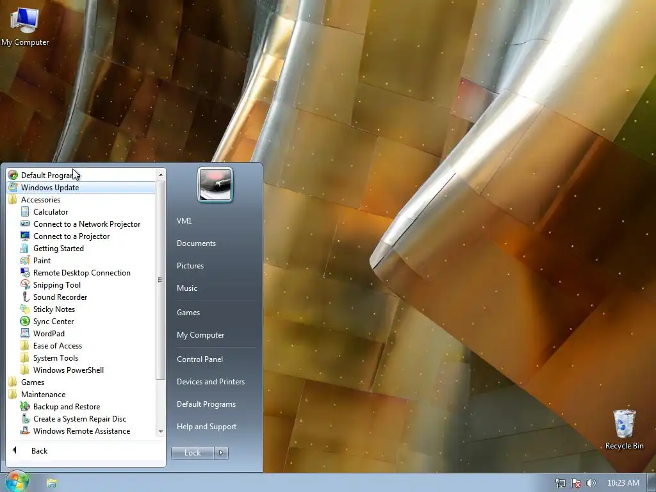Click the Lock button
The height and width of the screenshot is (492, 656).
click(192, 452)
